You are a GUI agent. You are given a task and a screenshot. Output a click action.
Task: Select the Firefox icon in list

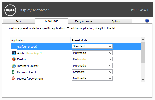pyautogui.click(x=14, y=59)
